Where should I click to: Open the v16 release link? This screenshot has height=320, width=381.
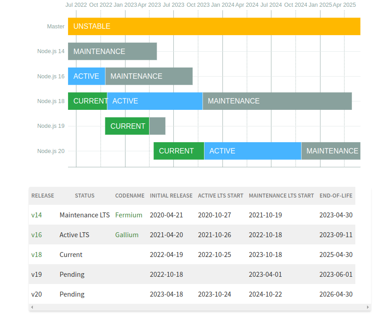[x=36, y=235]
